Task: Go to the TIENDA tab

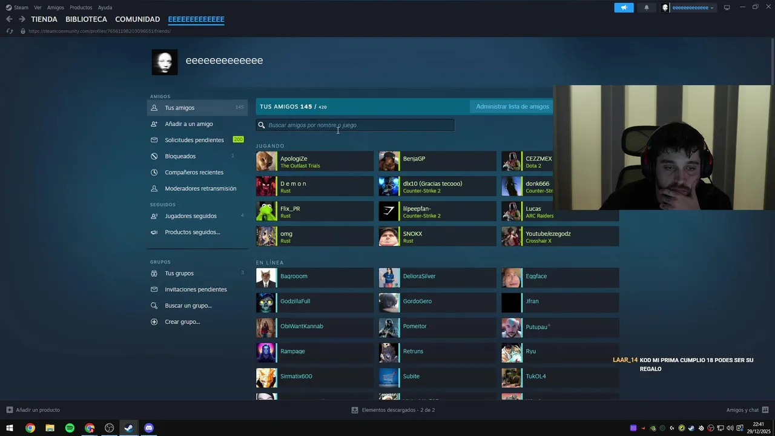Action: tap(44, 19)
